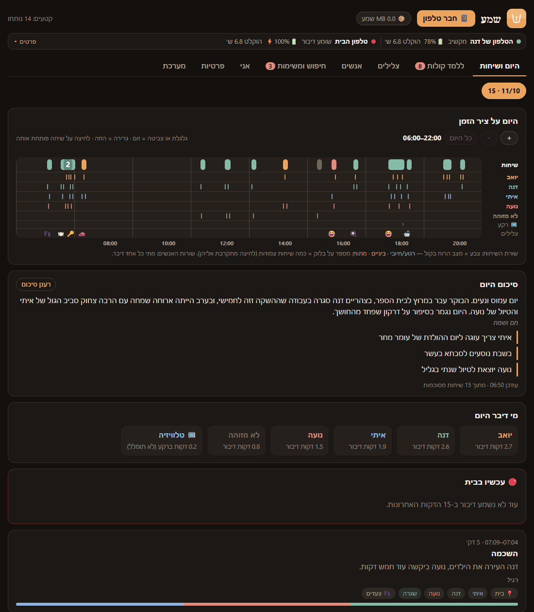Click the laughing emoji just before 16:00
The image size is (534, 612).
tap(332, 234)
